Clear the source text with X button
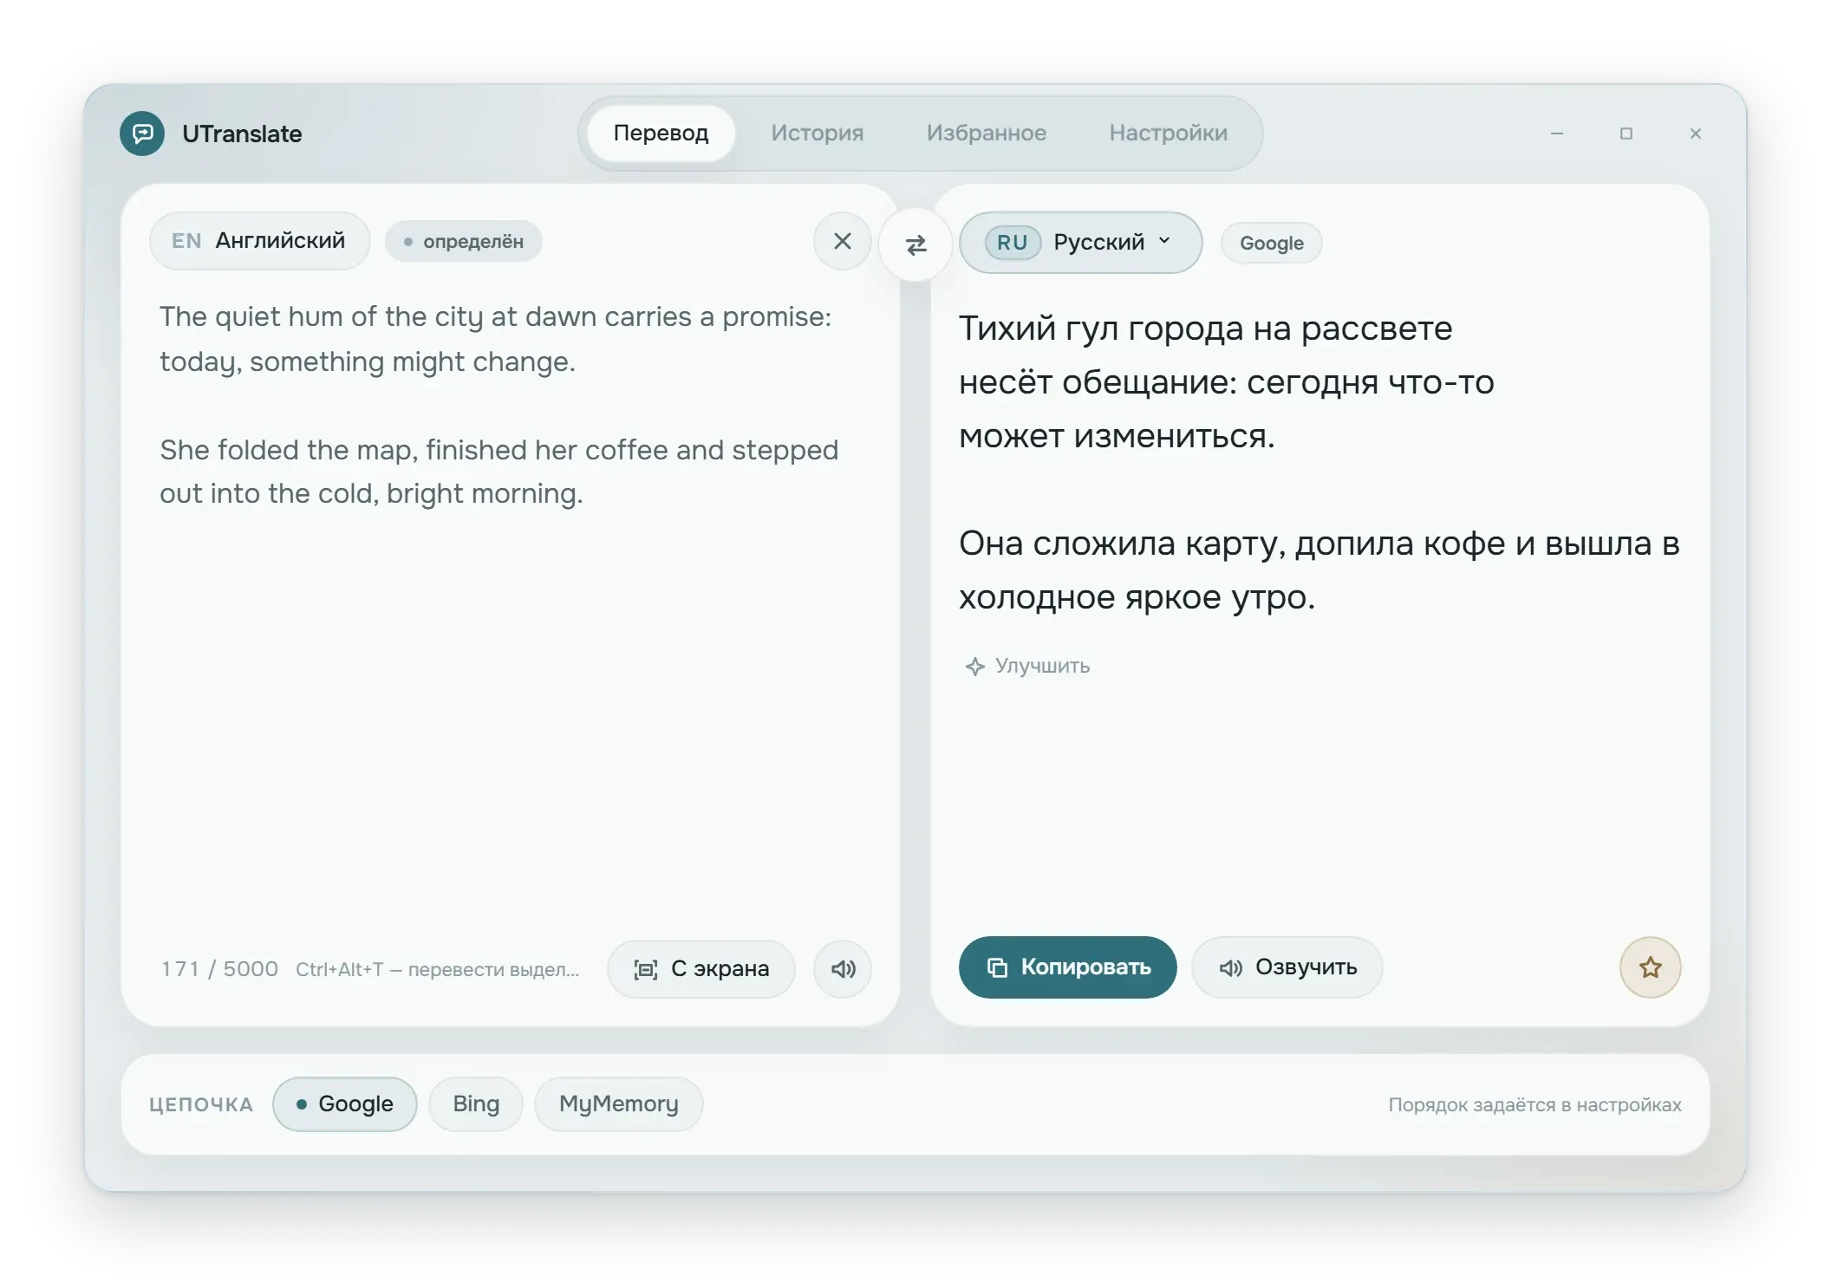Screen dimensions: 1831x1276 point(842,241)
